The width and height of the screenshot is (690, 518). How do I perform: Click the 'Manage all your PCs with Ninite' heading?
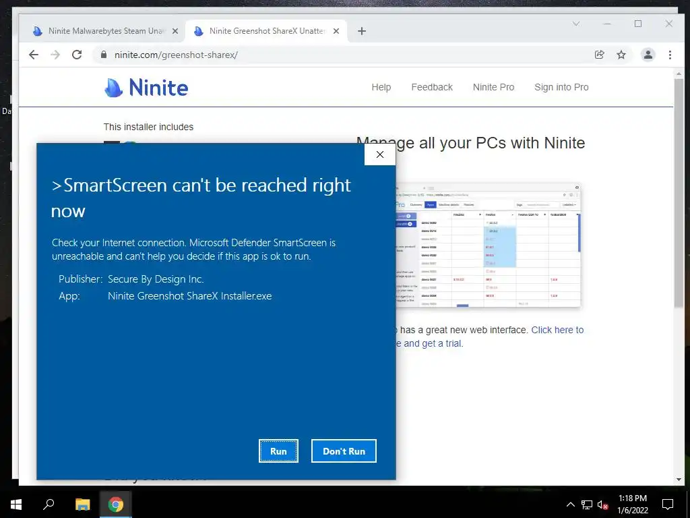pos(471,143)
